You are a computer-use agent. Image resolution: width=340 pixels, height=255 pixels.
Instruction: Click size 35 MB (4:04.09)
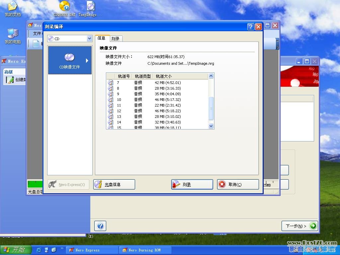[x=168, y=94]
